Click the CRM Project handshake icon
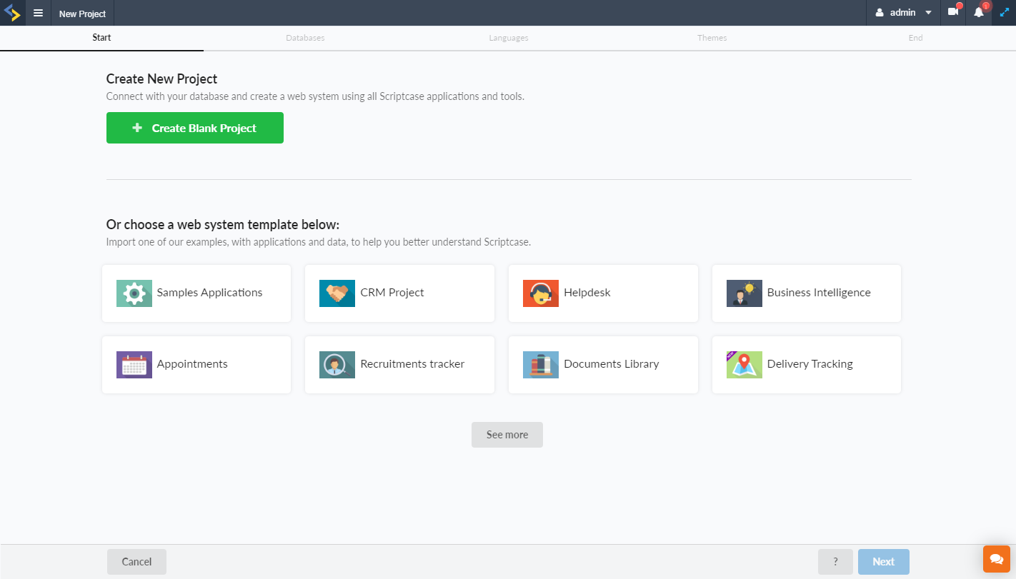The width and height of the screenshot is (1016, 579). 337,293
